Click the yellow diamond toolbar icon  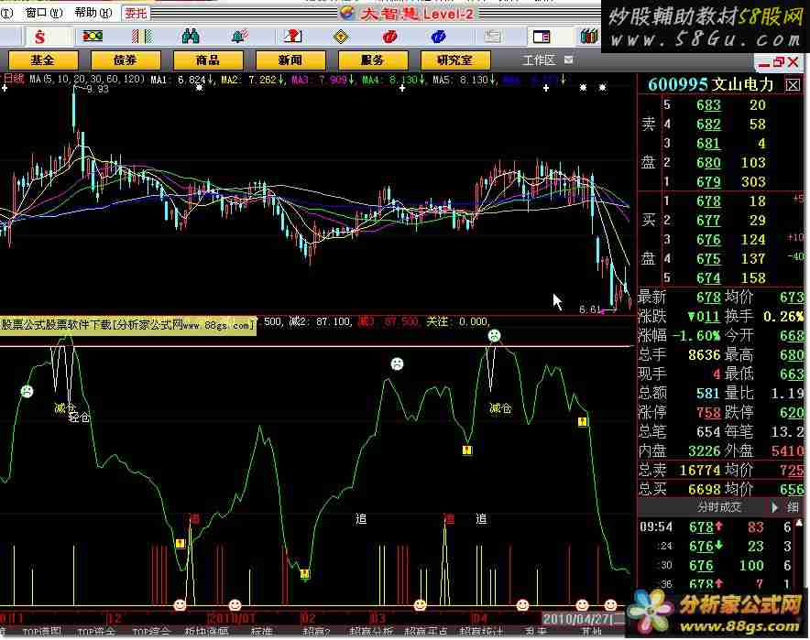[341, 37]
